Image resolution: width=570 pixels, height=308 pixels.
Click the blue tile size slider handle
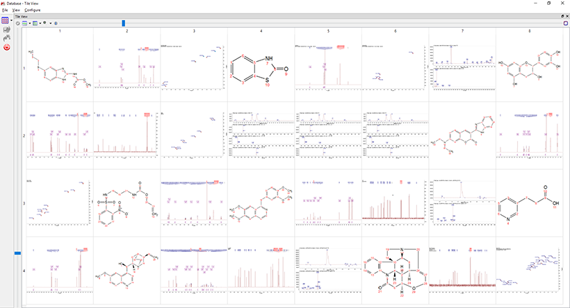124,23
